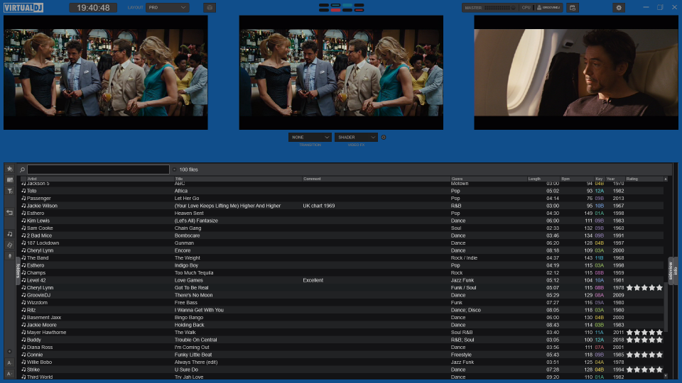The image size is (682, 383).
Task: Select The Band The Weight track
Action: click(342, 258)
